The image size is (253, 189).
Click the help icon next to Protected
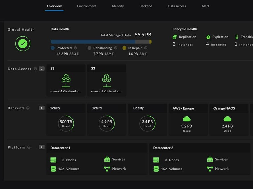[75, 48]
